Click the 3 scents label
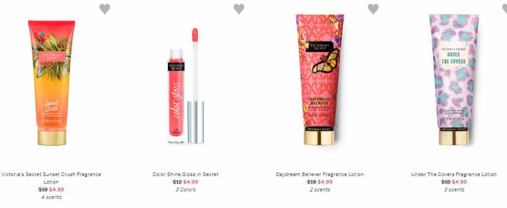 tap(454, 190)
